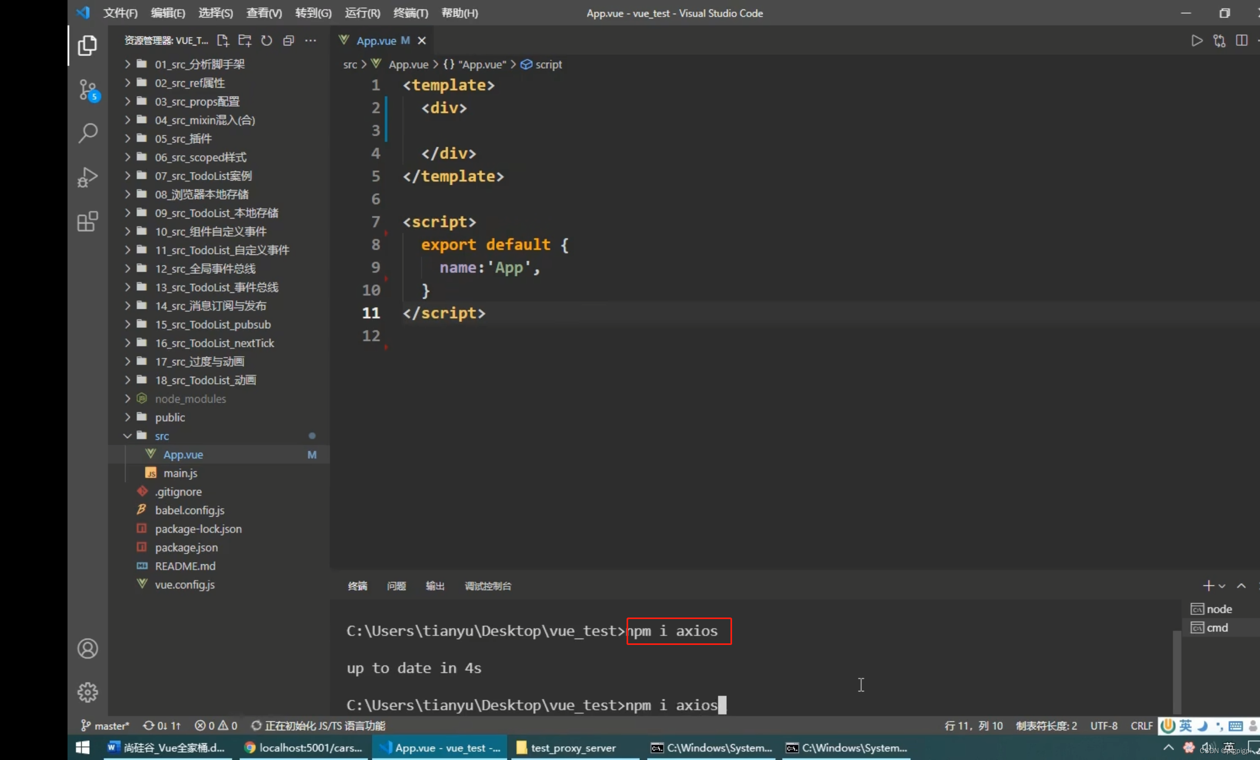Open the terminal launch profile dropdown

click(1221, 586)
